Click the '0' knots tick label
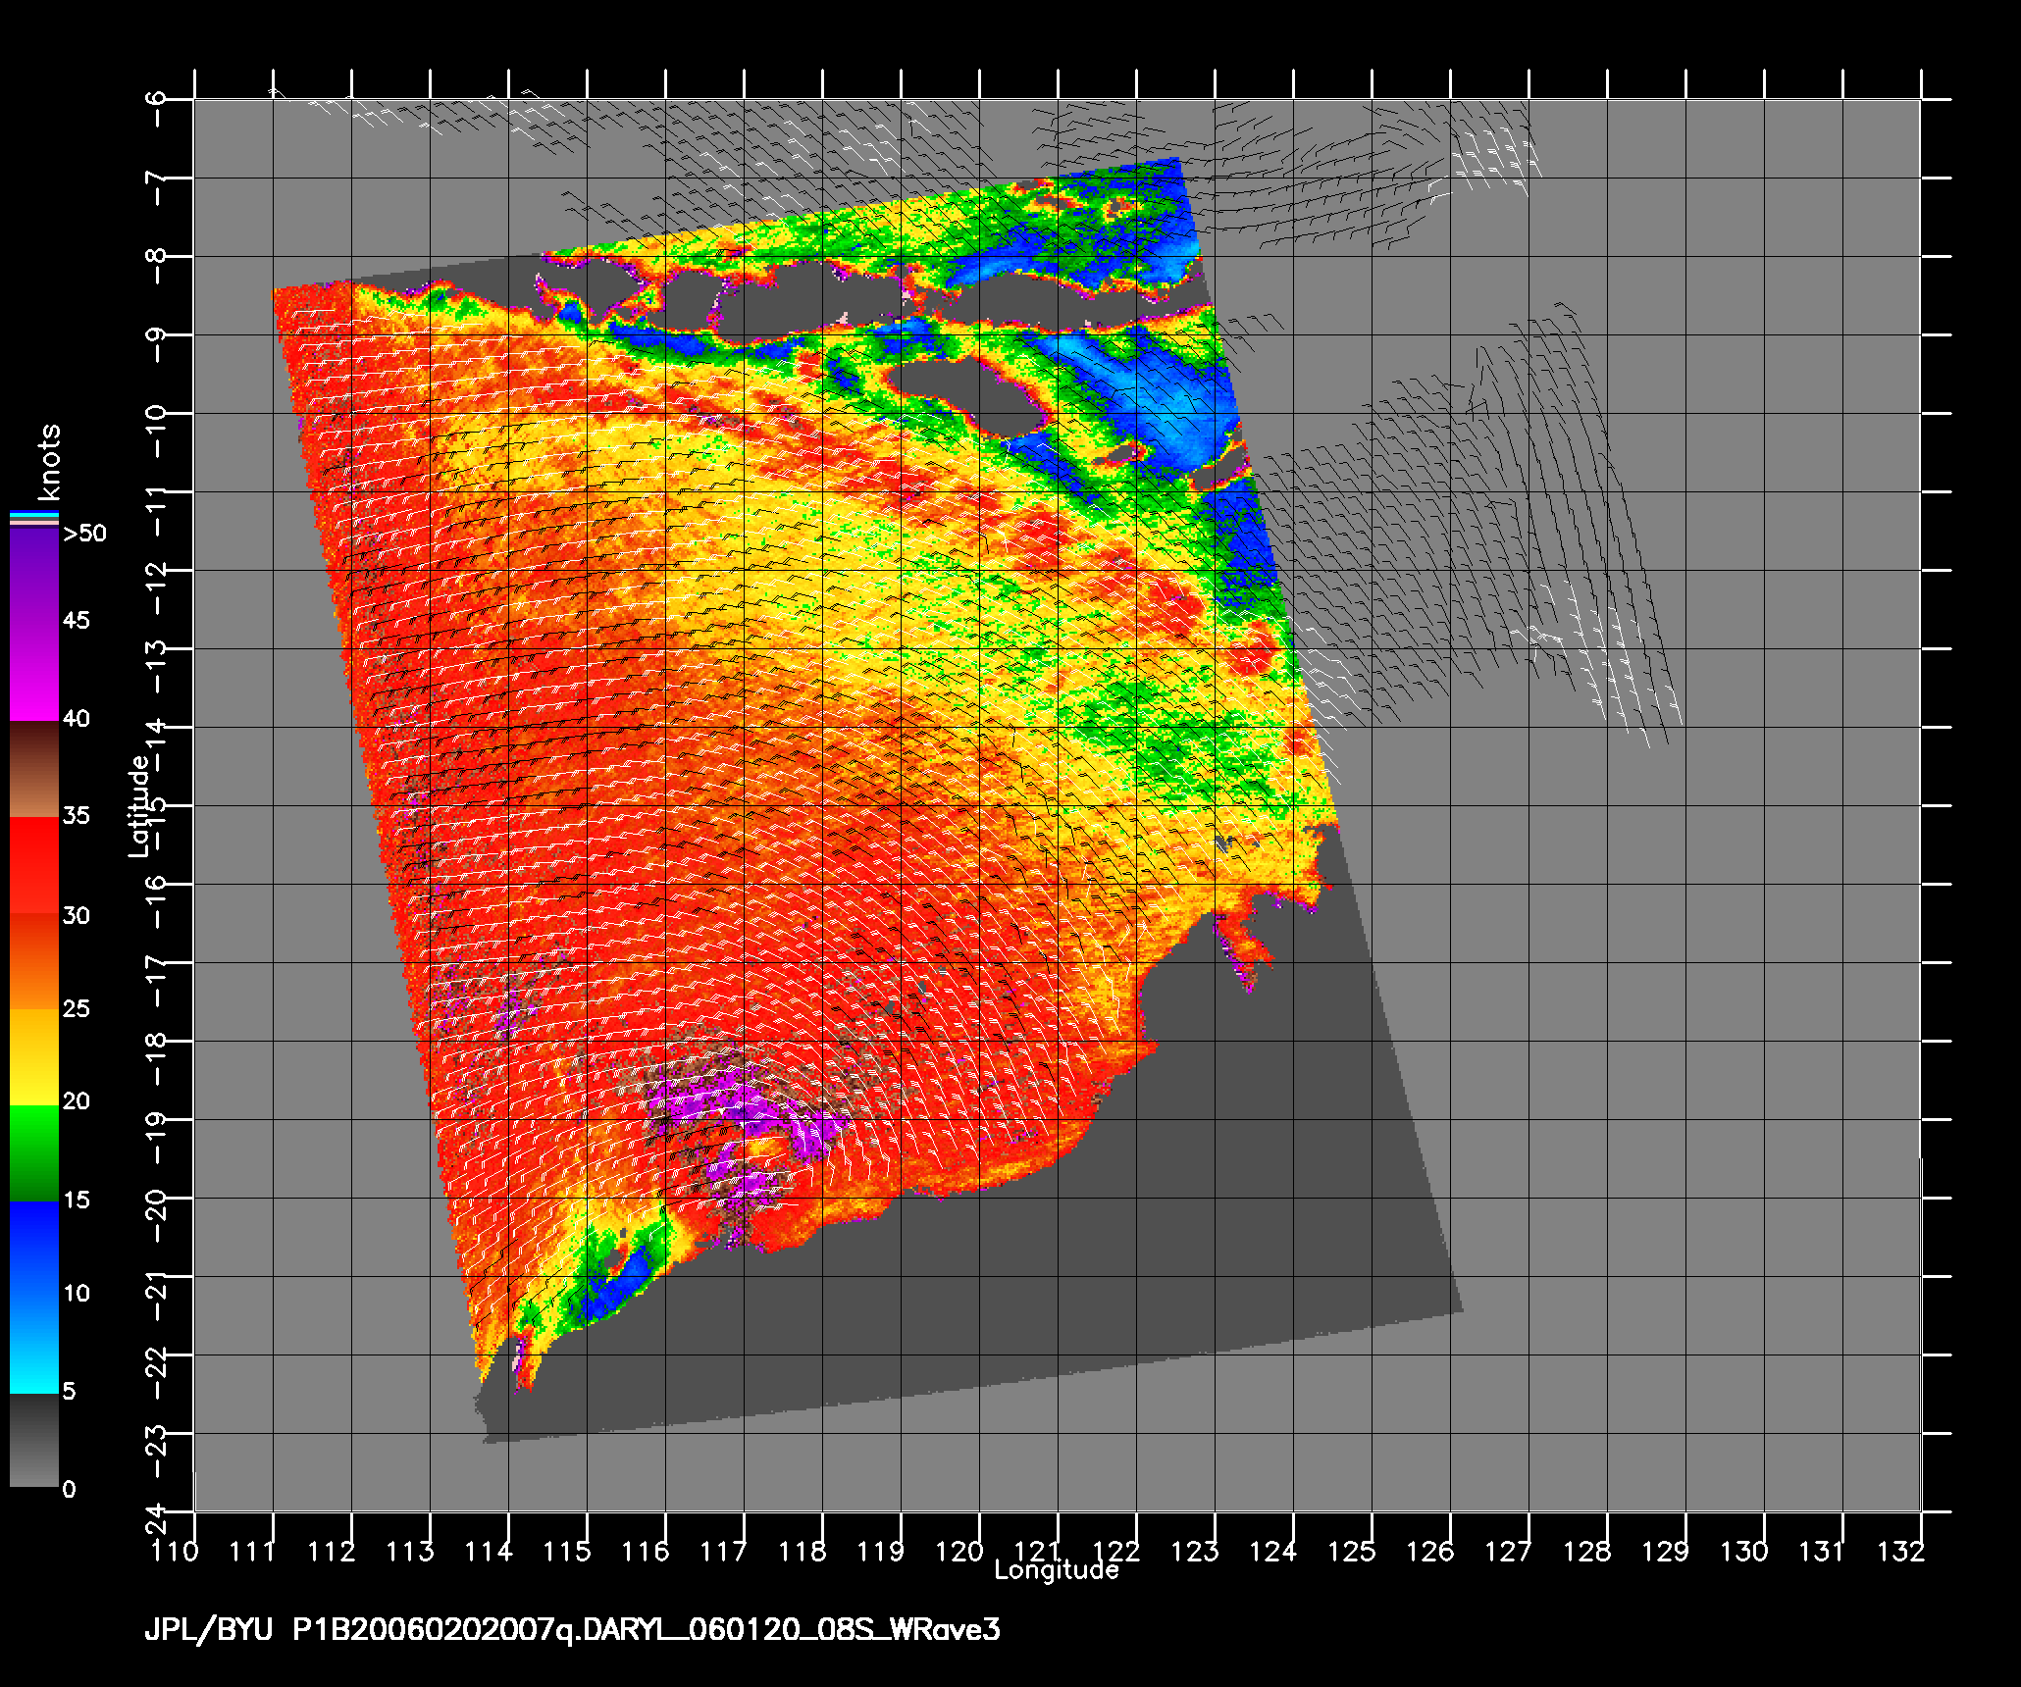2021x1687 pixels. 69,1490
